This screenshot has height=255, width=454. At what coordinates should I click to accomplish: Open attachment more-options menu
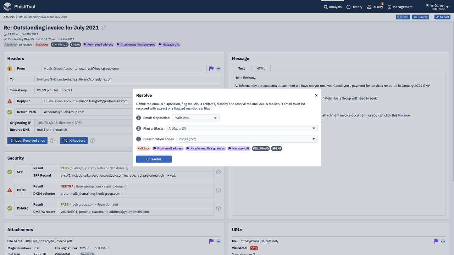[218, 241]
